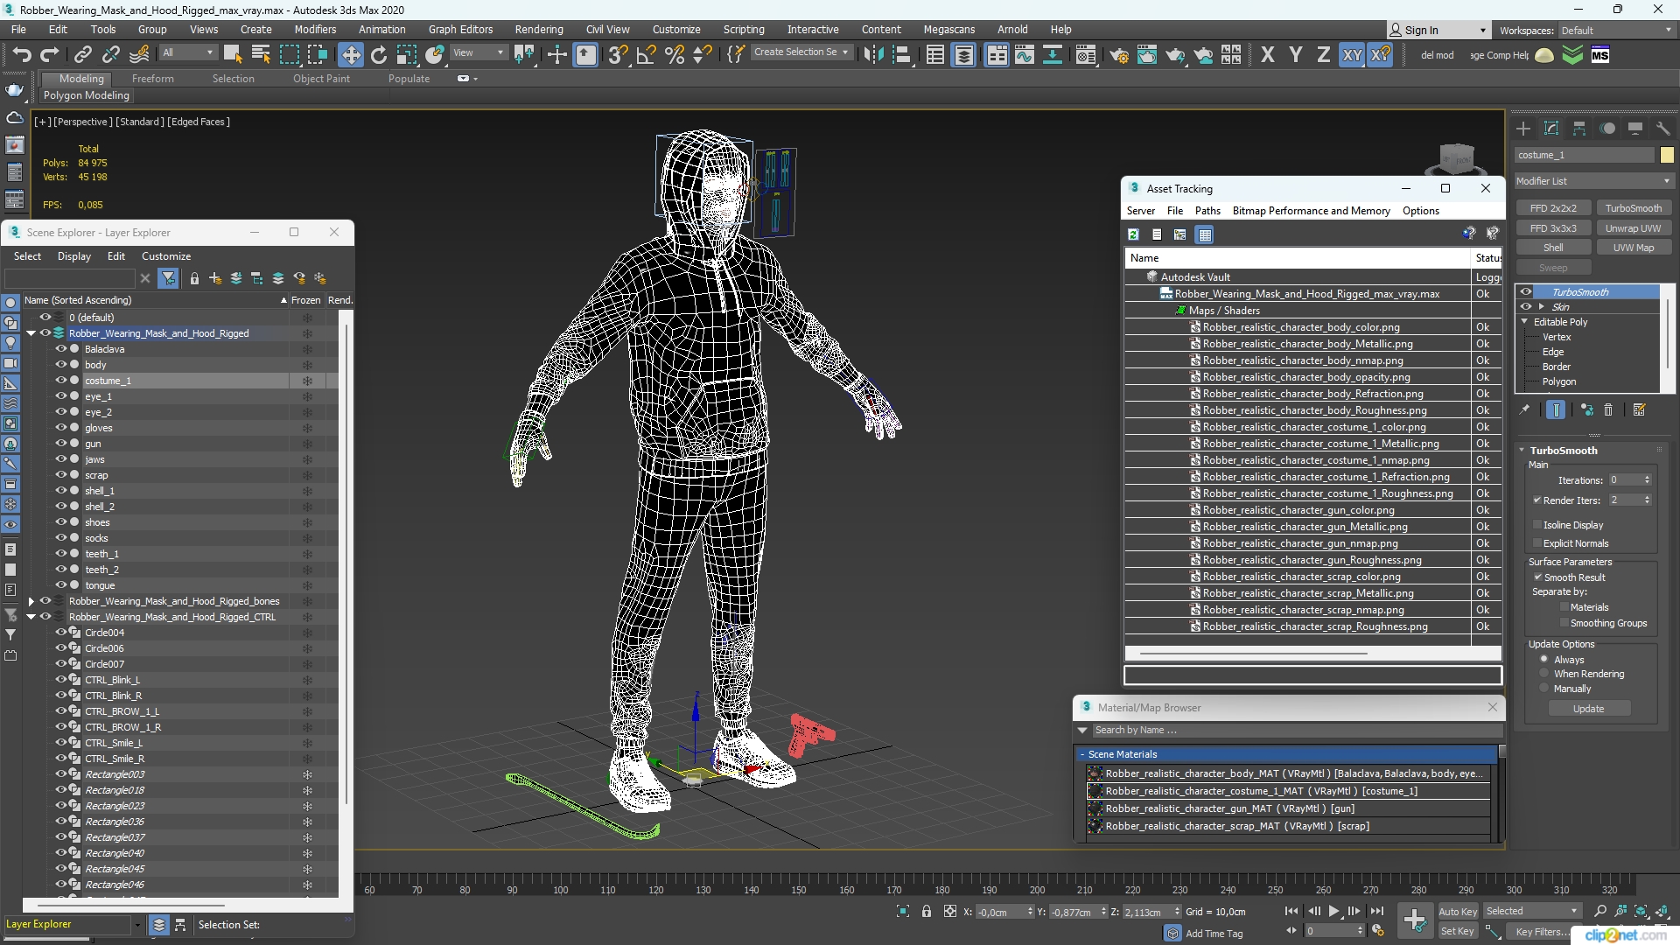Click Play Animation button
Image resolution: width=1680 pixels, height=945 pixels.
(x=1333, y=912)
